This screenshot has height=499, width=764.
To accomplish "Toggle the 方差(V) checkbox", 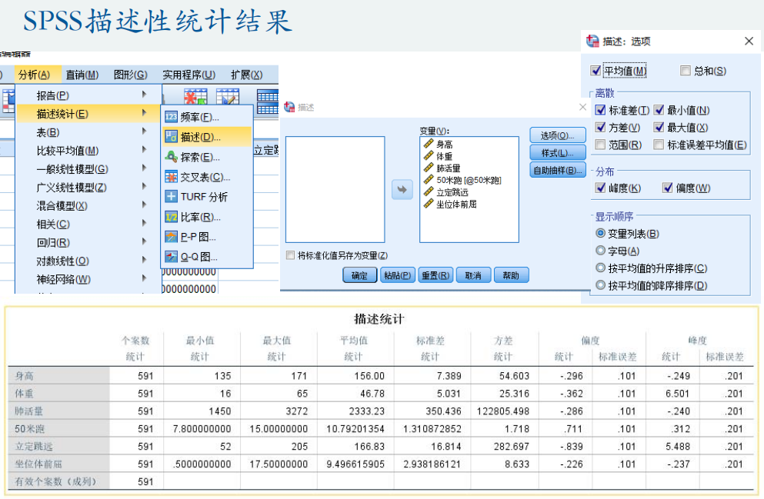I will tap(600, 127).
